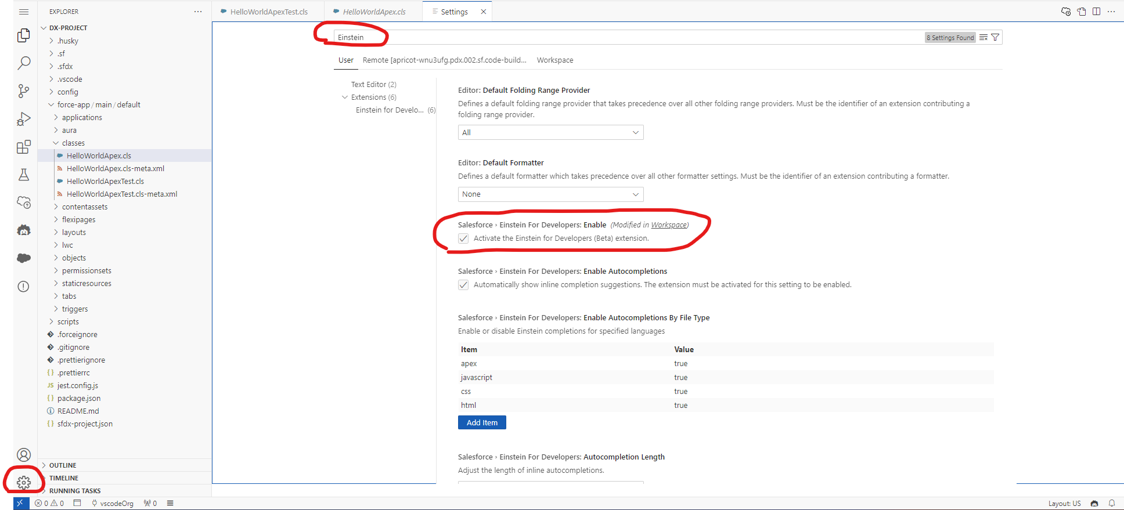This screenshot has height=510, width=1124.
Task: Collapse the DX-PROJECT root folder
Action: coord(44,28)
